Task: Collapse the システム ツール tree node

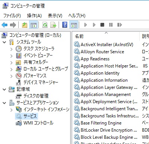Action: point(4,42)
